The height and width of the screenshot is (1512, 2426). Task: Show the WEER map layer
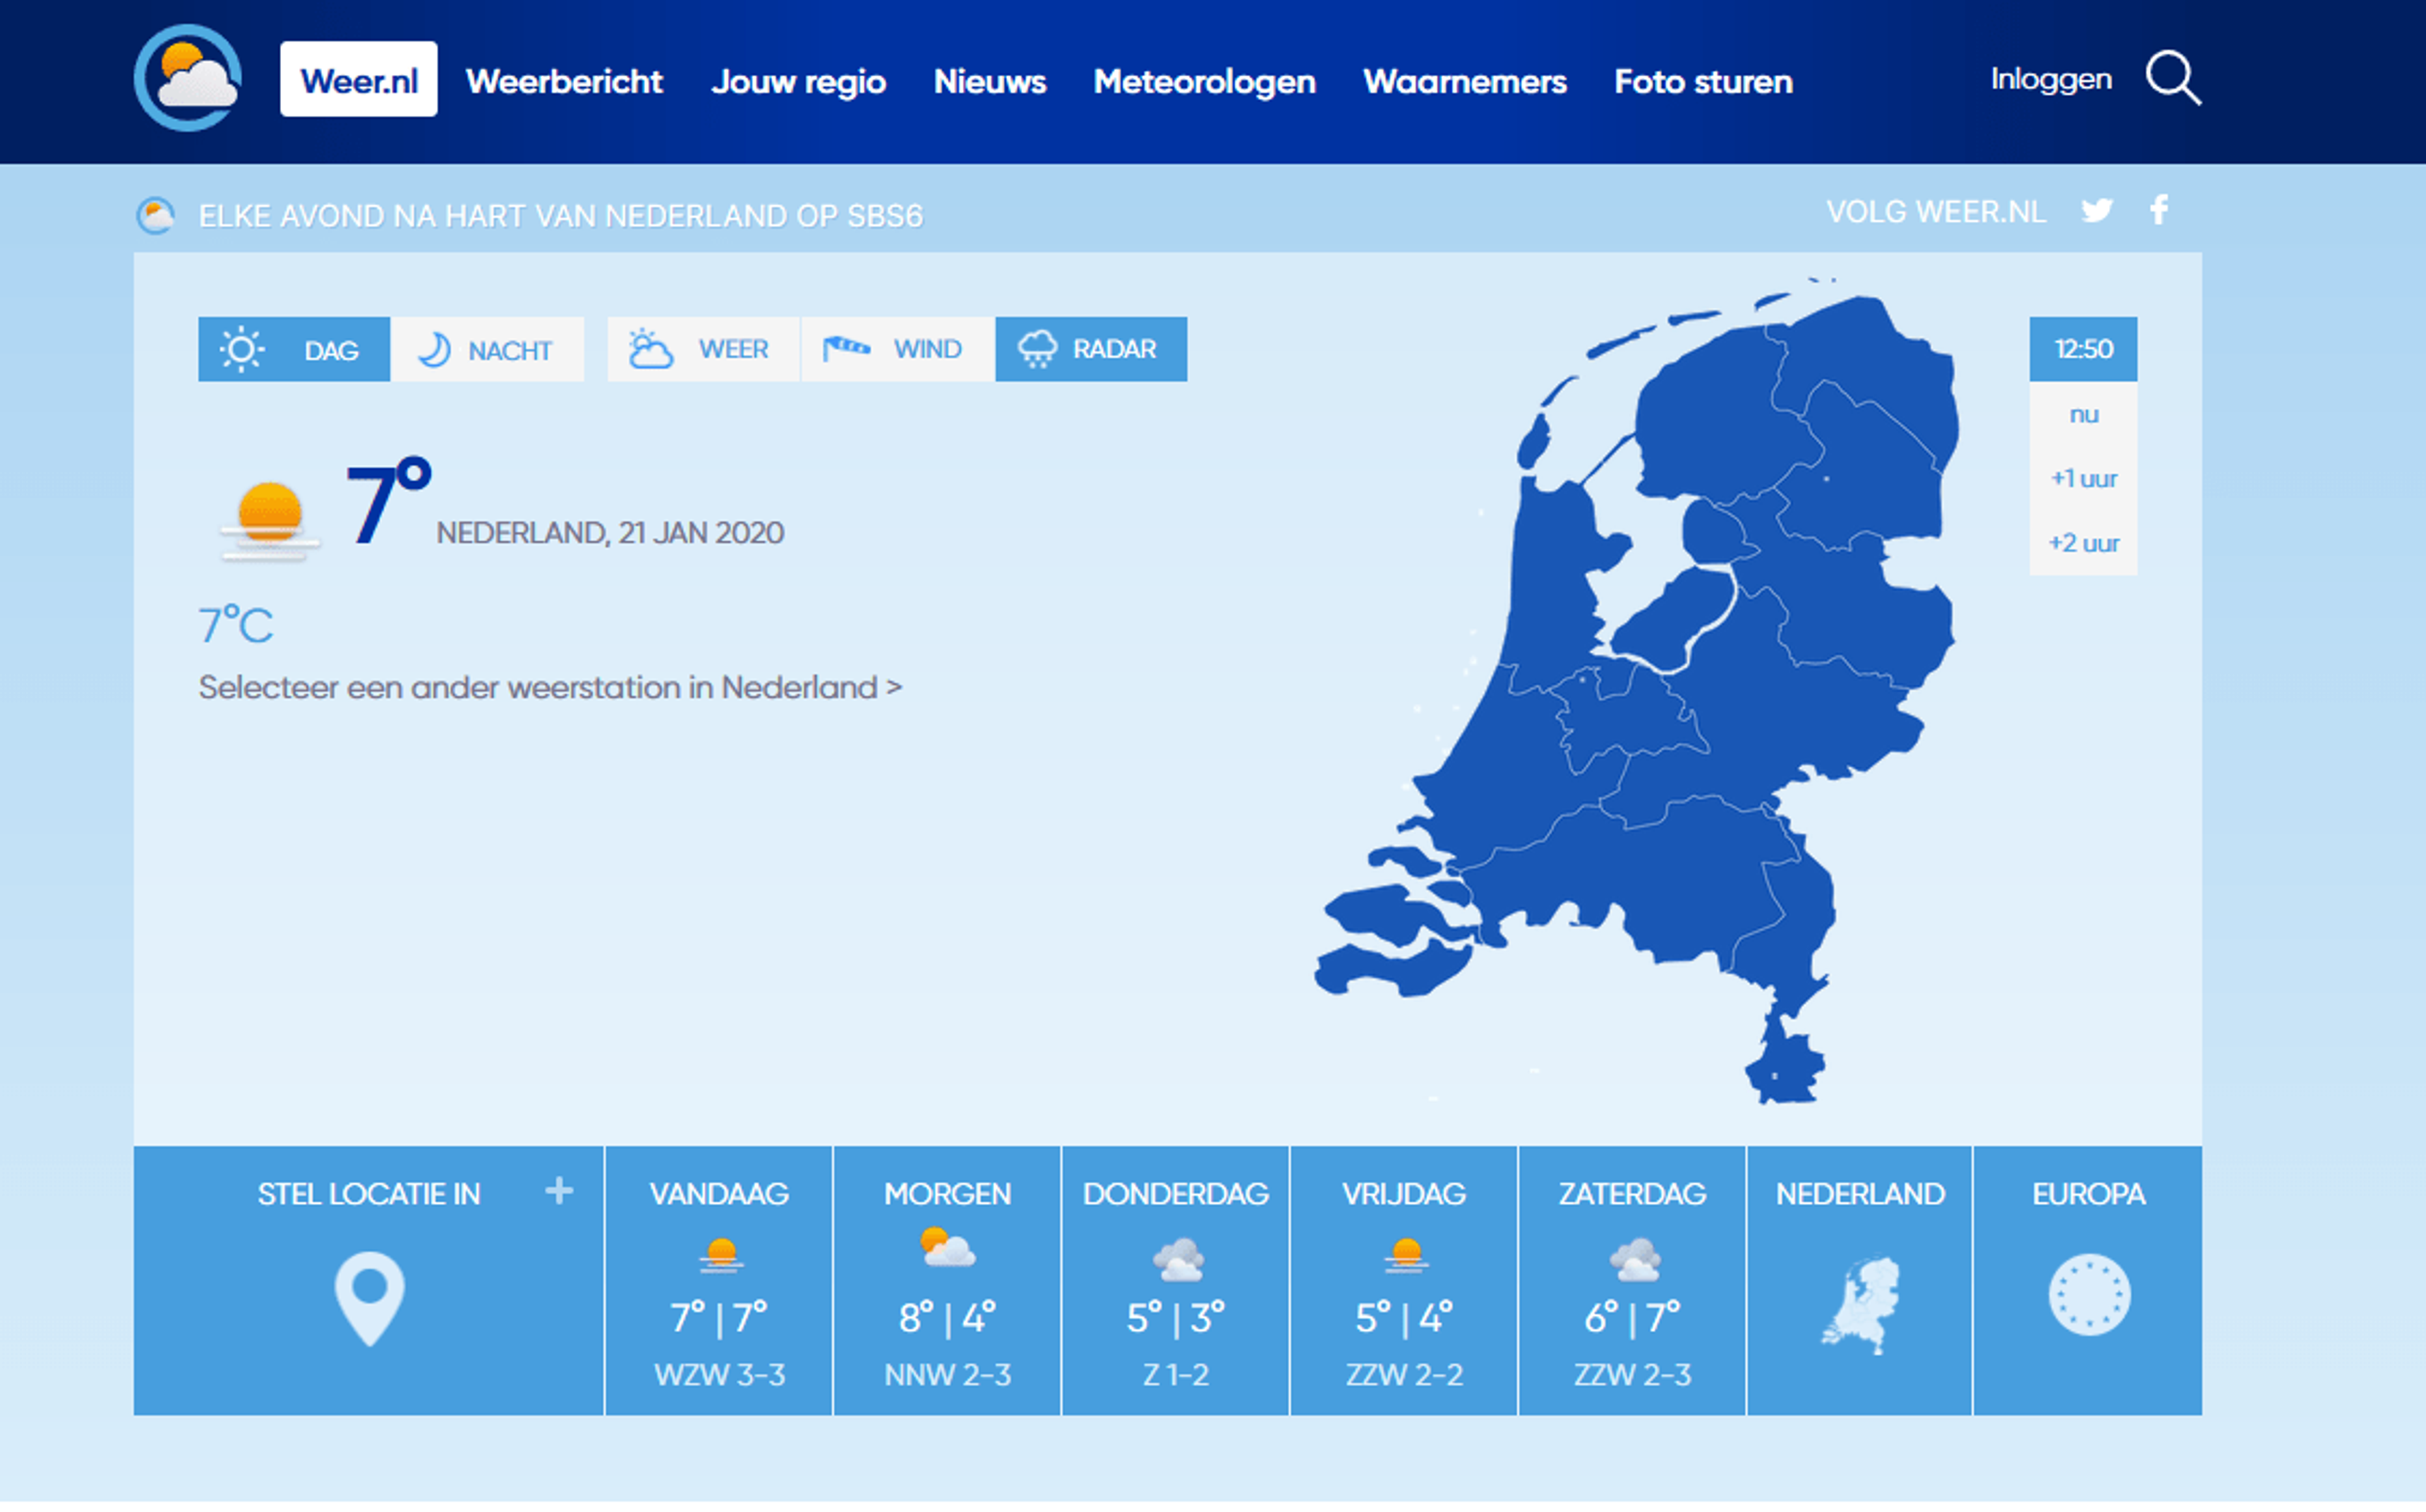[x=703, y=349]
